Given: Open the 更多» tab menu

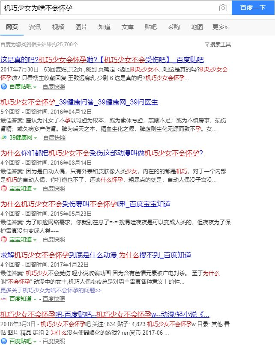Looking at the screenshot, I should (x=220, y=27).
